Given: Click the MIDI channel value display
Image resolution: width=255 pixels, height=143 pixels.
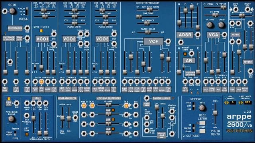Looking at the screenshot, I should coord(233,102).
